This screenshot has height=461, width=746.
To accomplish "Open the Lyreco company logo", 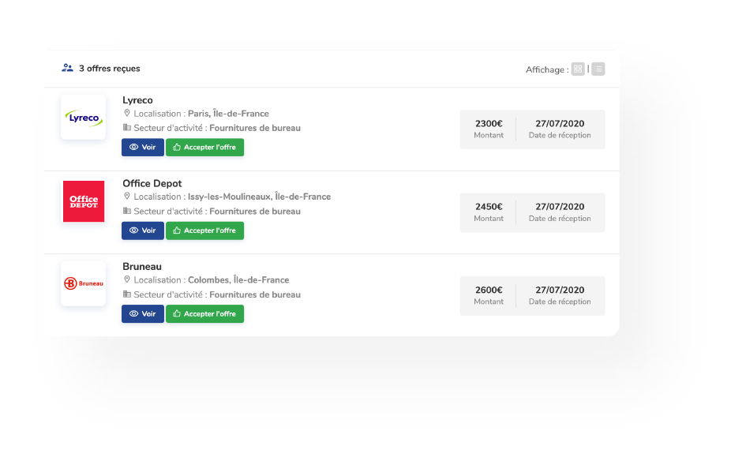I will point(83,118).
